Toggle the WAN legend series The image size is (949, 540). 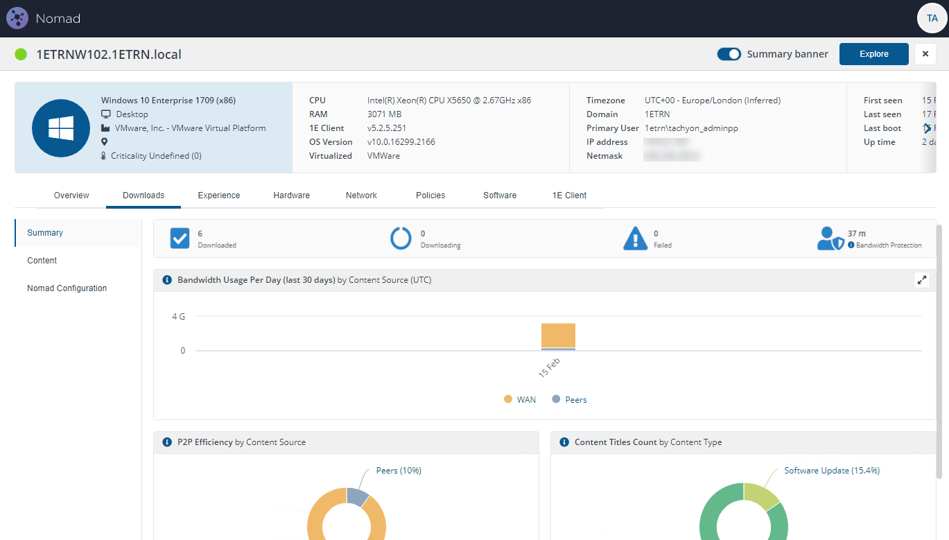tap(519, 399)
